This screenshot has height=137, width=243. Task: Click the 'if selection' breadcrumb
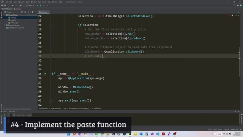[x=97, y=108]
